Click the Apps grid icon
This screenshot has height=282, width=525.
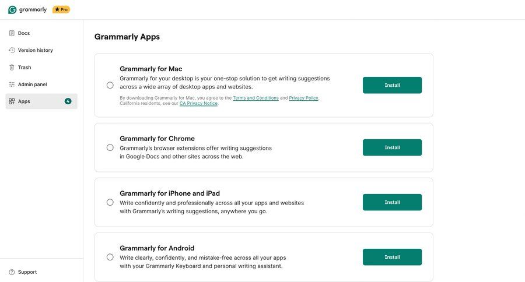pos(12,101)
